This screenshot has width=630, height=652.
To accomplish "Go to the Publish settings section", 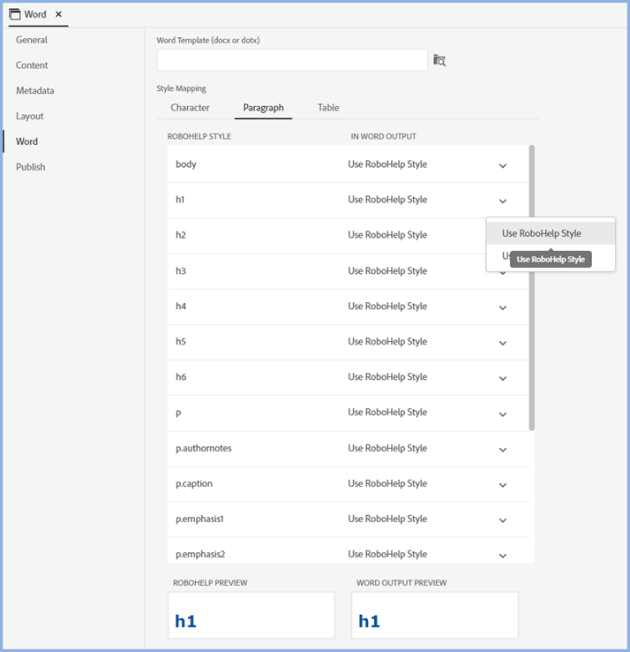I will point(31,167).
